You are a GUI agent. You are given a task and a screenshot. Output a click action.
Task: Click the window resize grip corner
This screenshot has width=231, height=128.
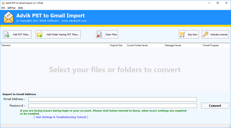[x=229, y=126]
